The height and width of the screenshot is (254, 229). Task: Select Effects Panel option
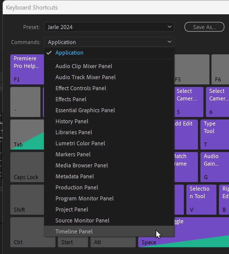(109, 99)
